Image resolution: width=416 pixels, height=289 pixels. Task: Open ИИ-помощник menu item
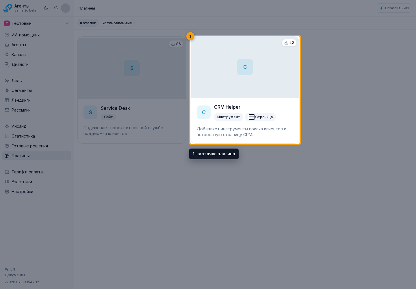coord(37,35)
